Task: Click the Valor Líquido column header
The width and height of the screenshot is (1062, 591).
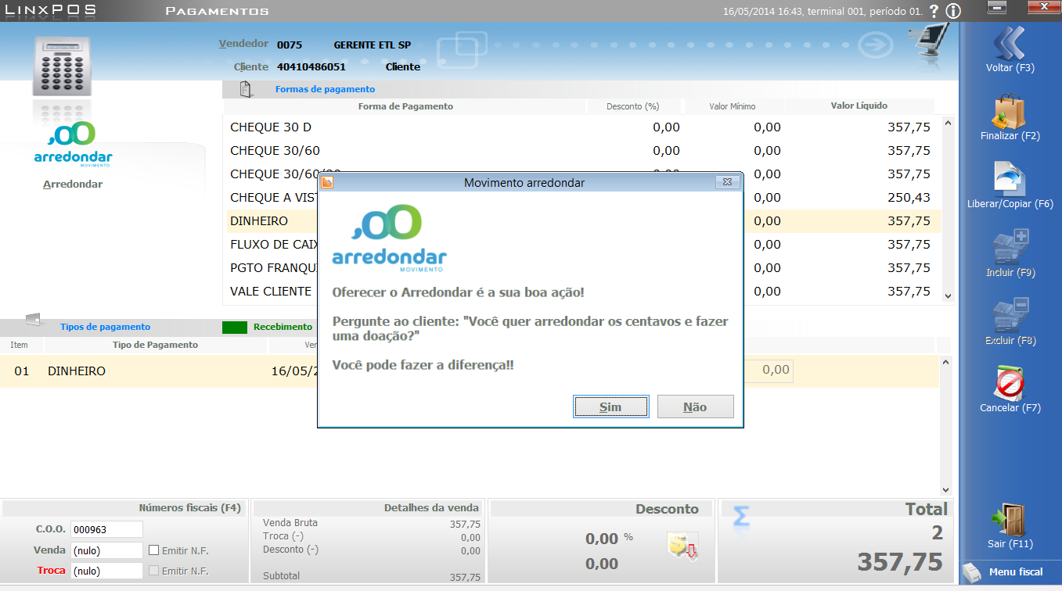Action: pos(859,106)
